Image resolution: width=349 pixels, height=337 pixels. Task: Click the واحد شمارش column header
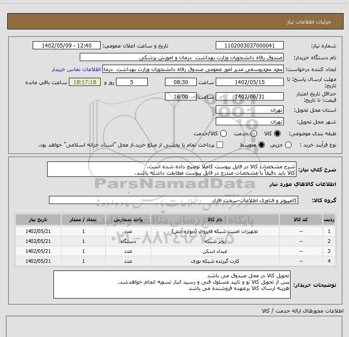[x=128, y=219]
